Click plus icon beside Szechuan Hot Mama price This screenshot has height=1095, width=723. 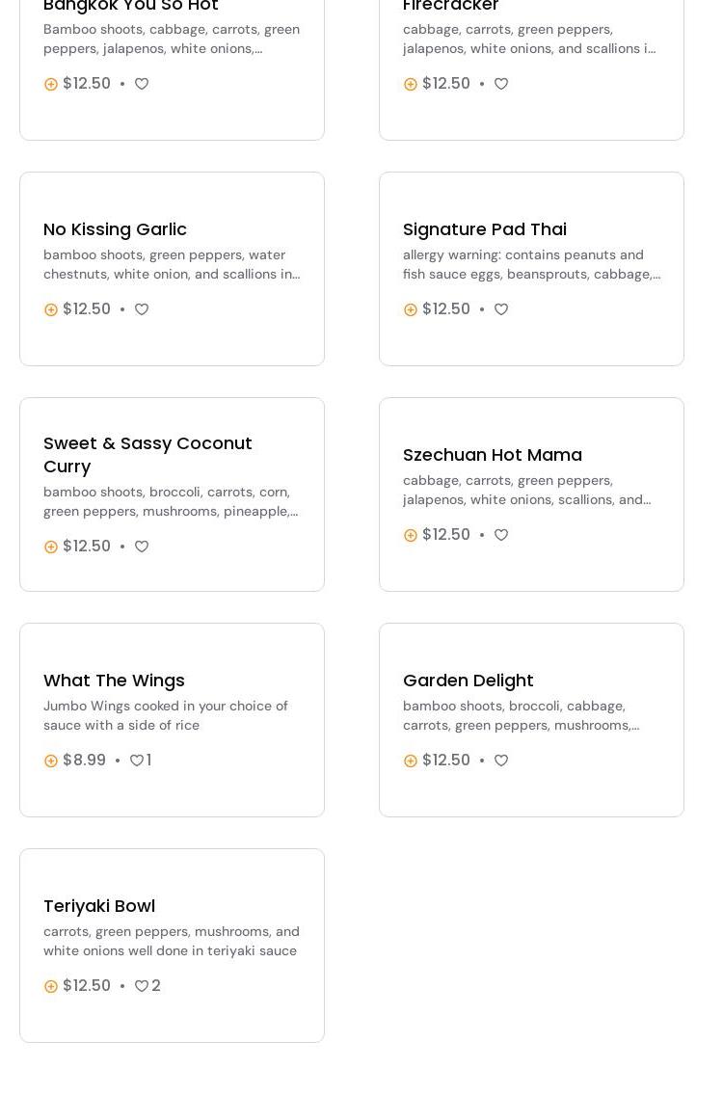click(411, 535)
